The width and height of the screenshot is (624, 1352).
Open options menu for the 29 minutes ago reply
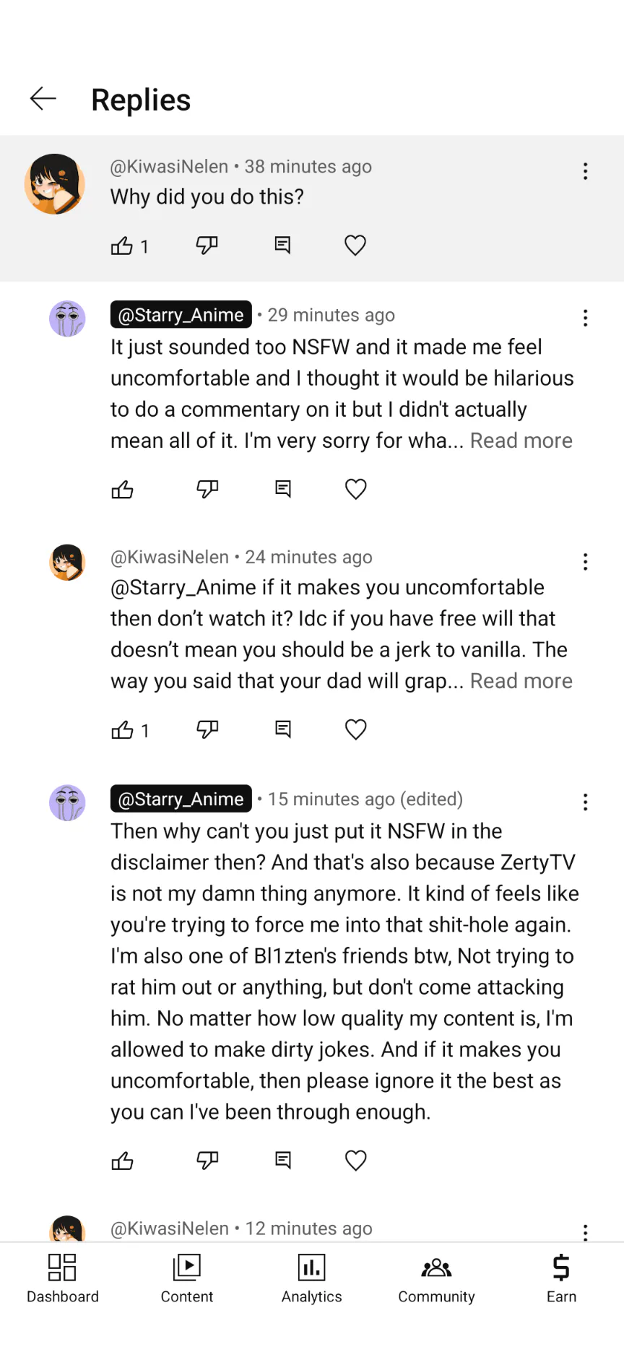(585, 318)
